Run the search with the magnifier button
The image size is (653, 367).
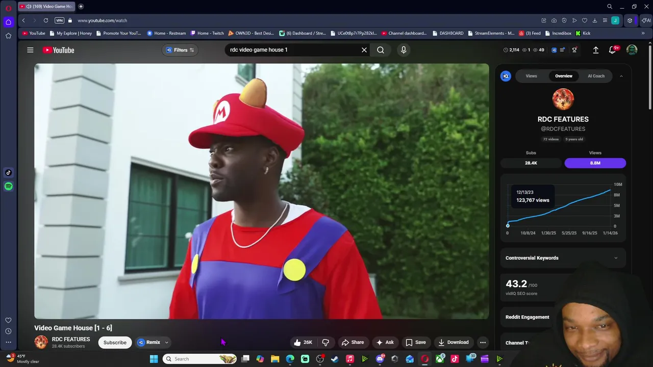tap(381, 50)
